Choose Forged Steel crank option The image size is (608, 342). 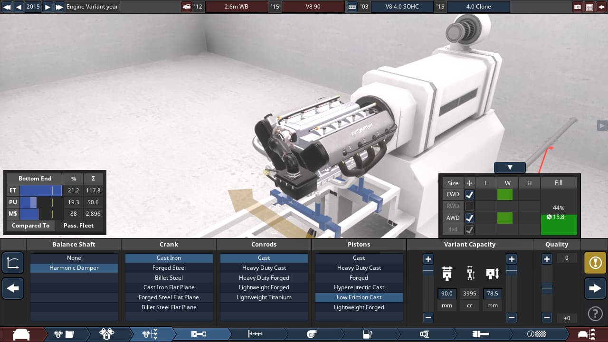click(169, 268)
